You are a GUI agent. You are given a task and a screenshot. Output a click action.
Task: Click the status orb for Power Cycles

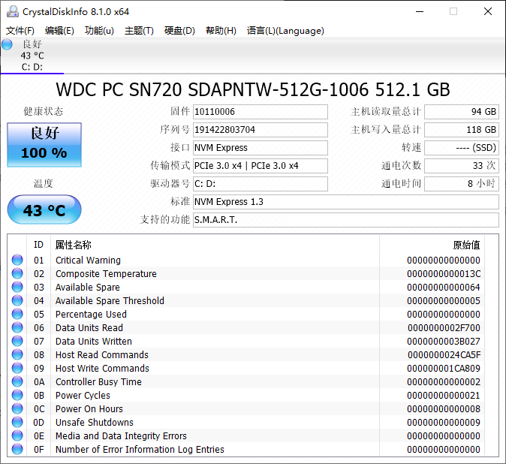click(17, 395)
